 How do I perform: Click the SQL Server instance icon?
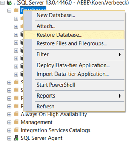9,3
